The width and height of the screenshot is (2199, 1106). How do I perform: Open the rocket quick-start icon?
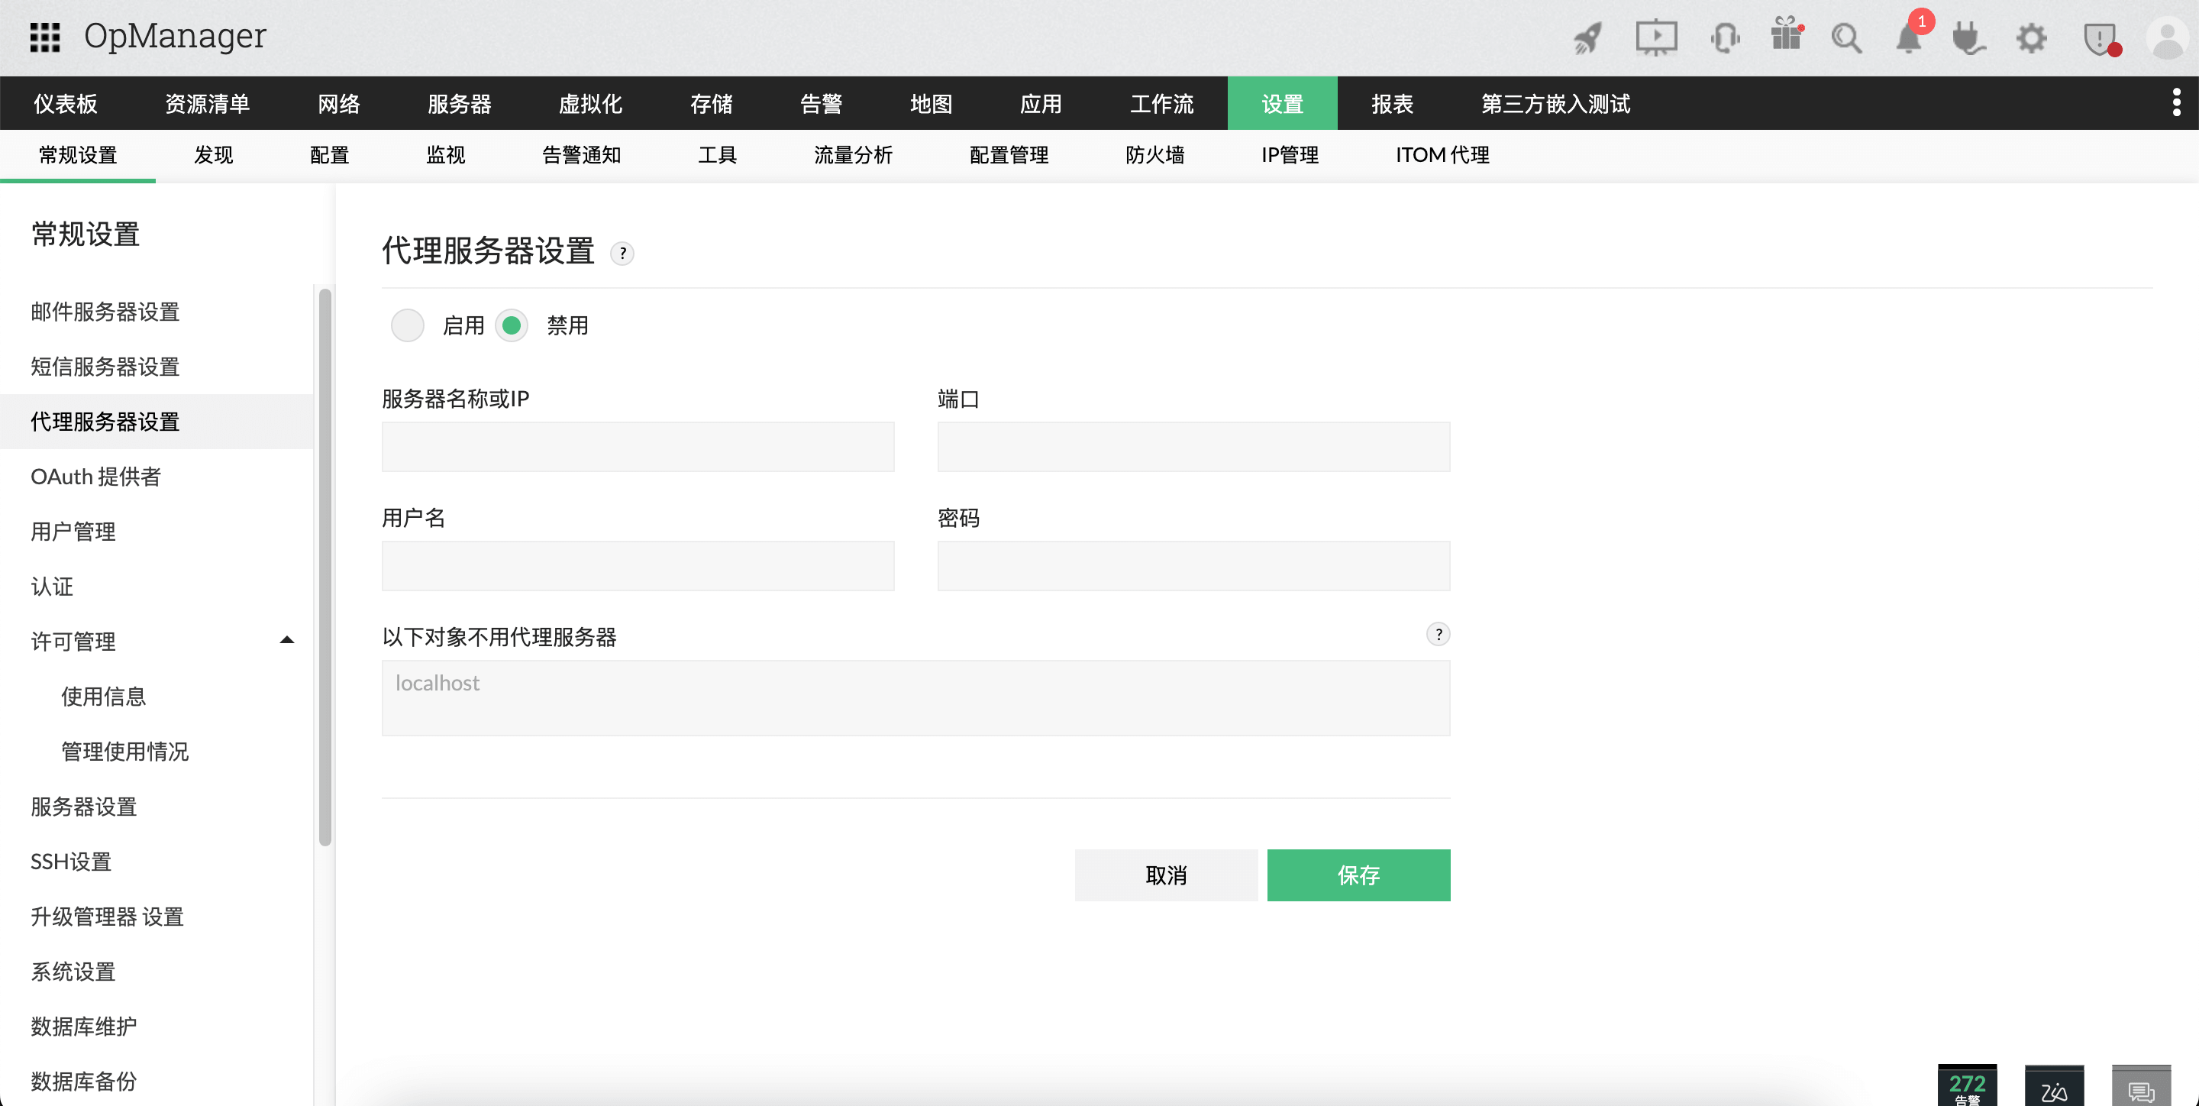(x=1587, y=37)
